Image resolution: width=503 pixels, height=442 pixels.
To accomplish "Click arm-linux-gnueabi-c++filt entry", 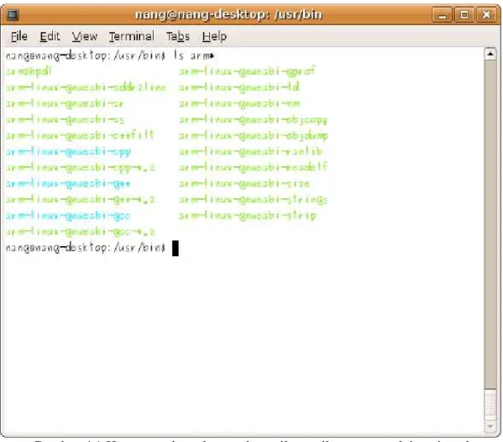I will tap(81, 135).
